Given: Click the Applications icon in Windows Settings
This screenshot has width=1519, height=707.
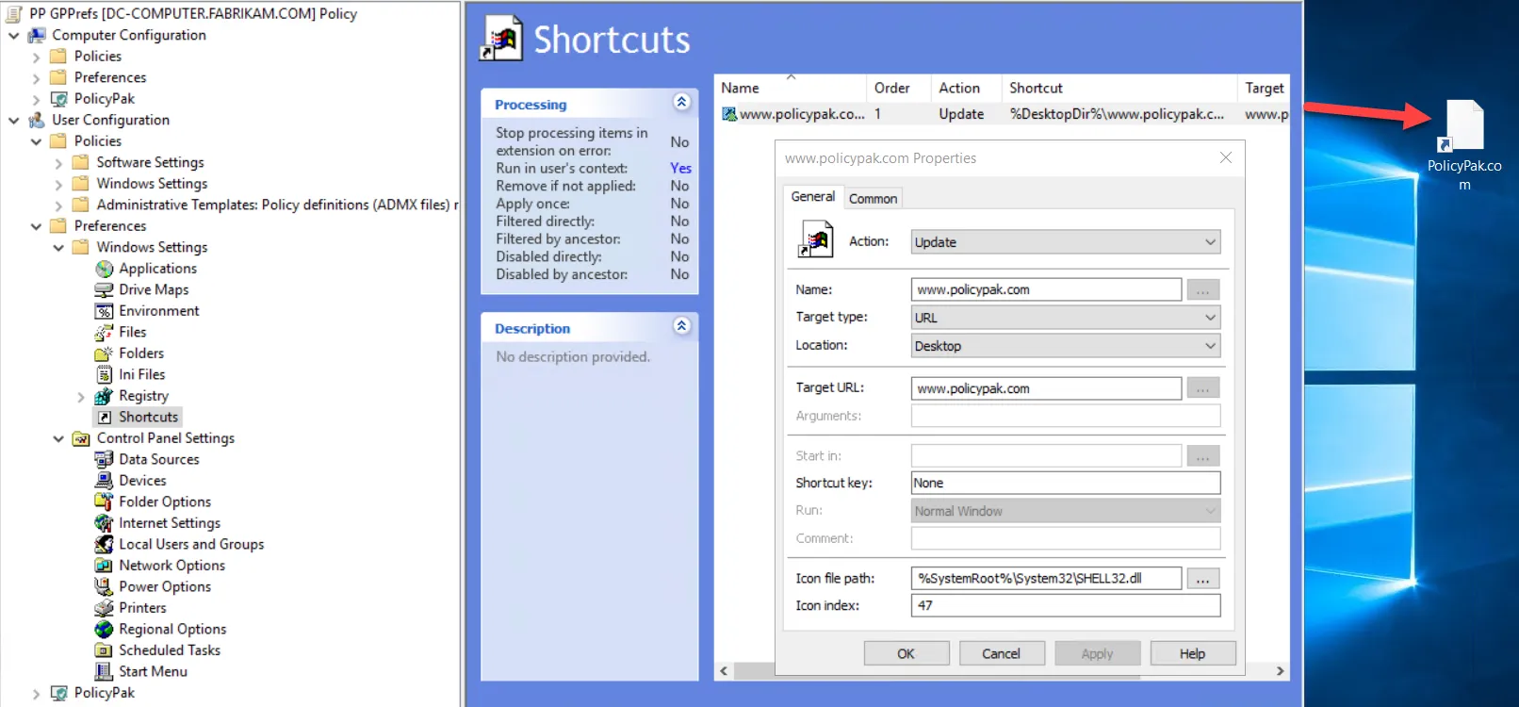Looking at the screenshot, I should click(104, 269).
